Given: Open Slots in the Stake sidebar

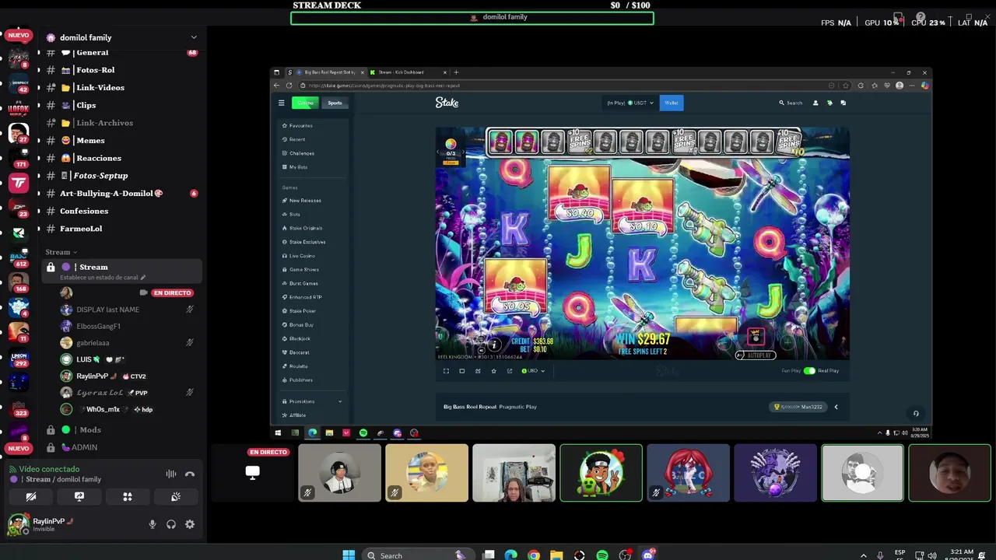Looking at the screenshot, I should [x=295, y=215].
